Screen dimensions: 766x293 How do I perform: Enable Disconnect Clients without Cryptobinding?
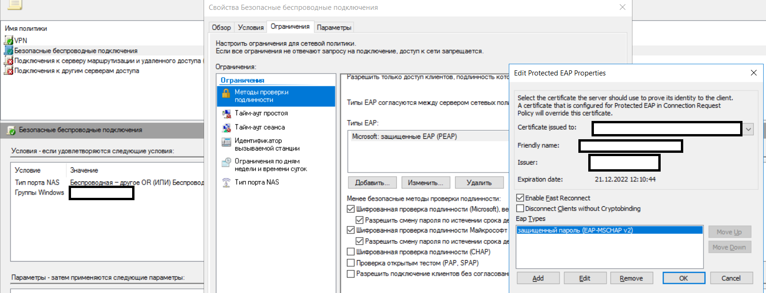click(520, 209)
